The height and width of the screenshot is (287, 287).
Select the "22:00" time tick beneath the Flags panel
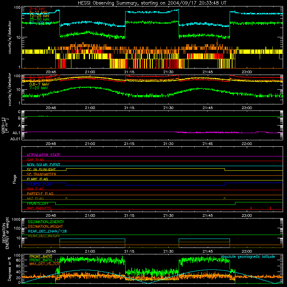coord(246,216)
